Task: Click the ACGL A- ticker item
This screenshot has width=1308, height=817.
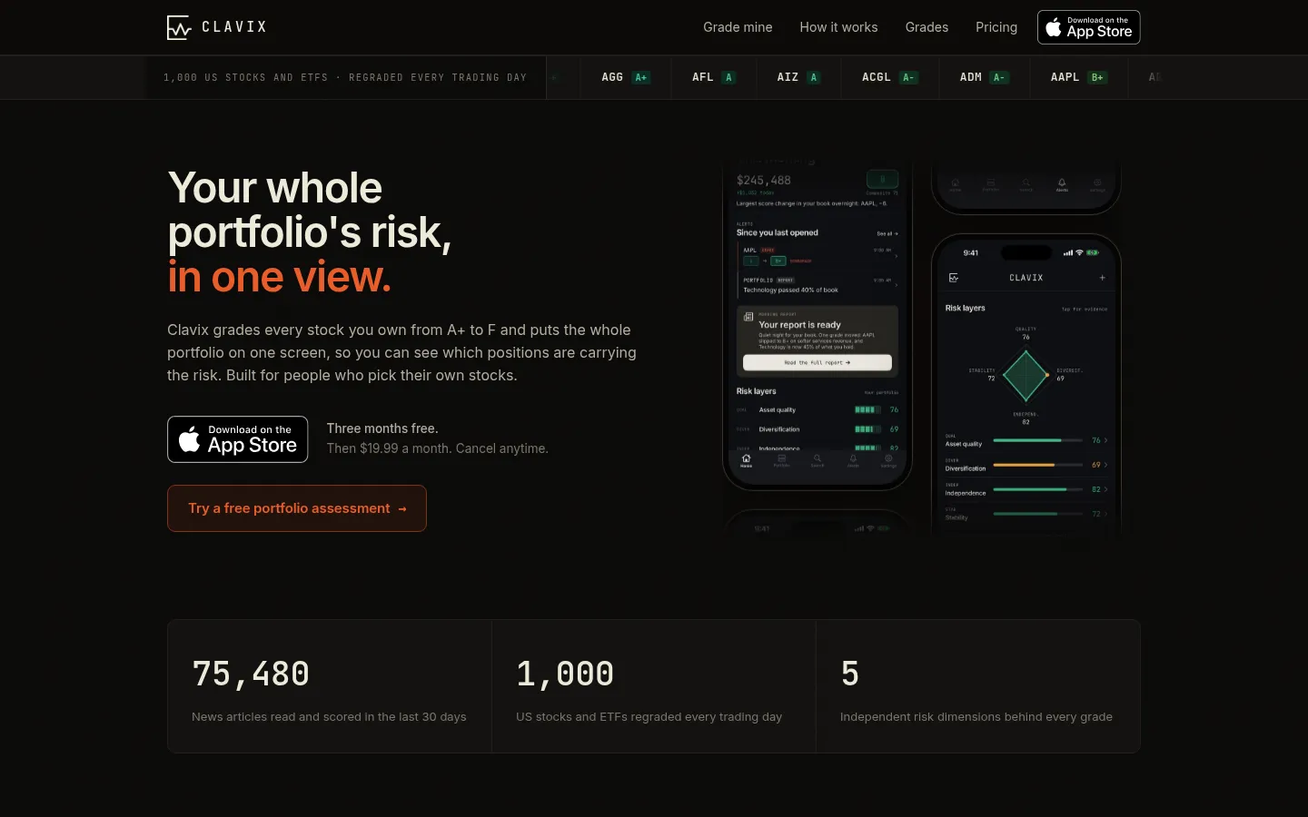Action: click(889, 77)
